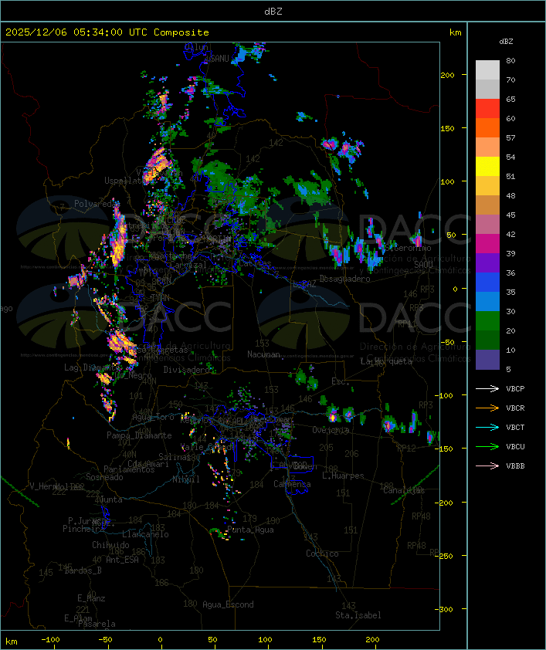Viewport: 546px width, 650px height.
Task: Click the Uspallata map label
Action: pyautogui.click(x=123, y=181)
